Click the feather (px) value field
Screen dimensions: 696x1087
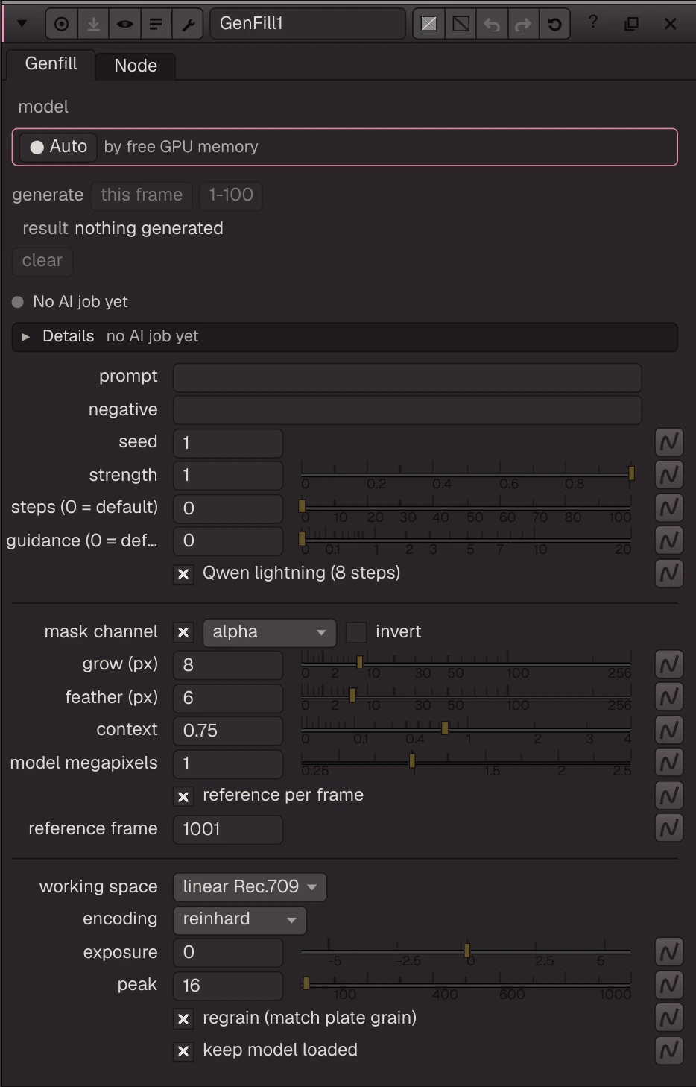click(228, 698)
